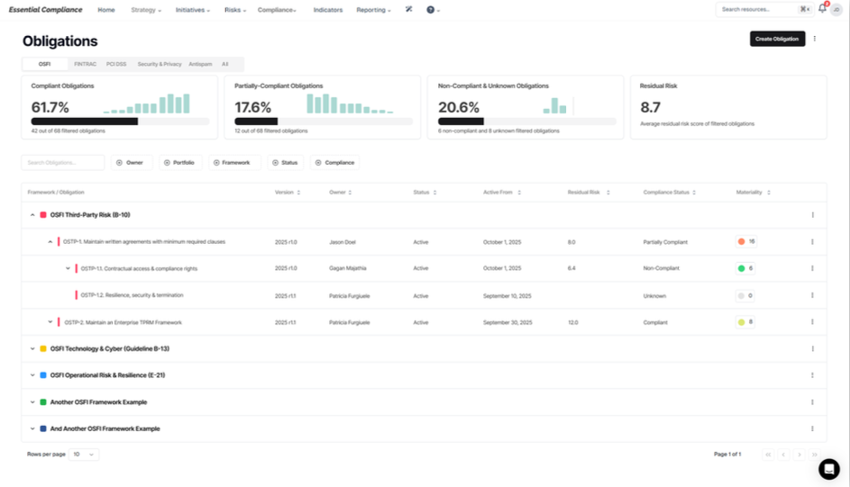This screenshot has height=487, width=850.
Task: Click the Create Obligation button
Action: [777, 39]
